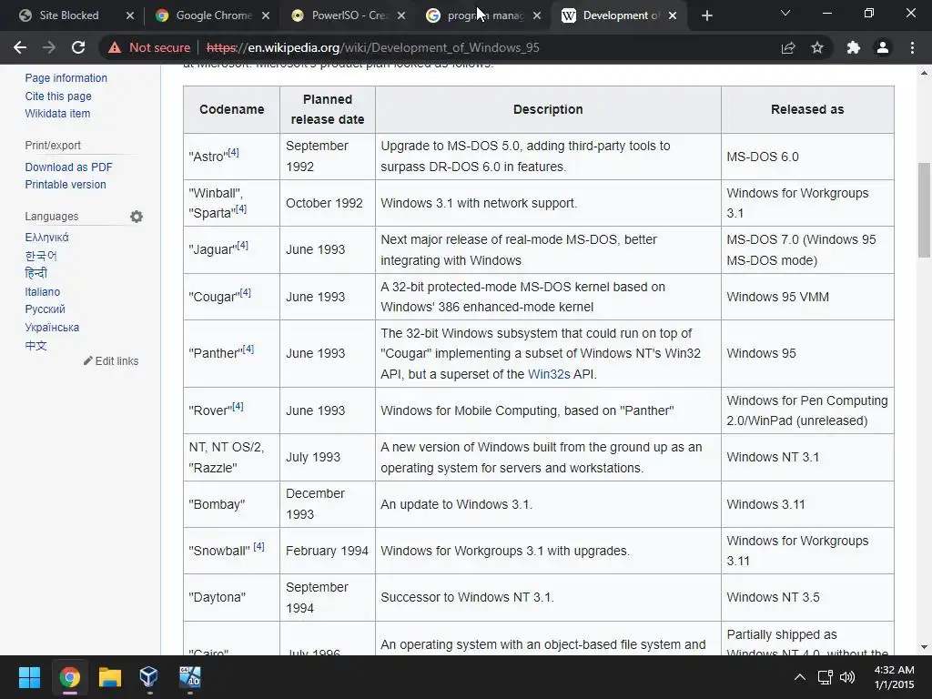This screenshot has width=932, height=699.
Task: Switch to the Ελληνικά language version
Action: [x=46, y=238]
